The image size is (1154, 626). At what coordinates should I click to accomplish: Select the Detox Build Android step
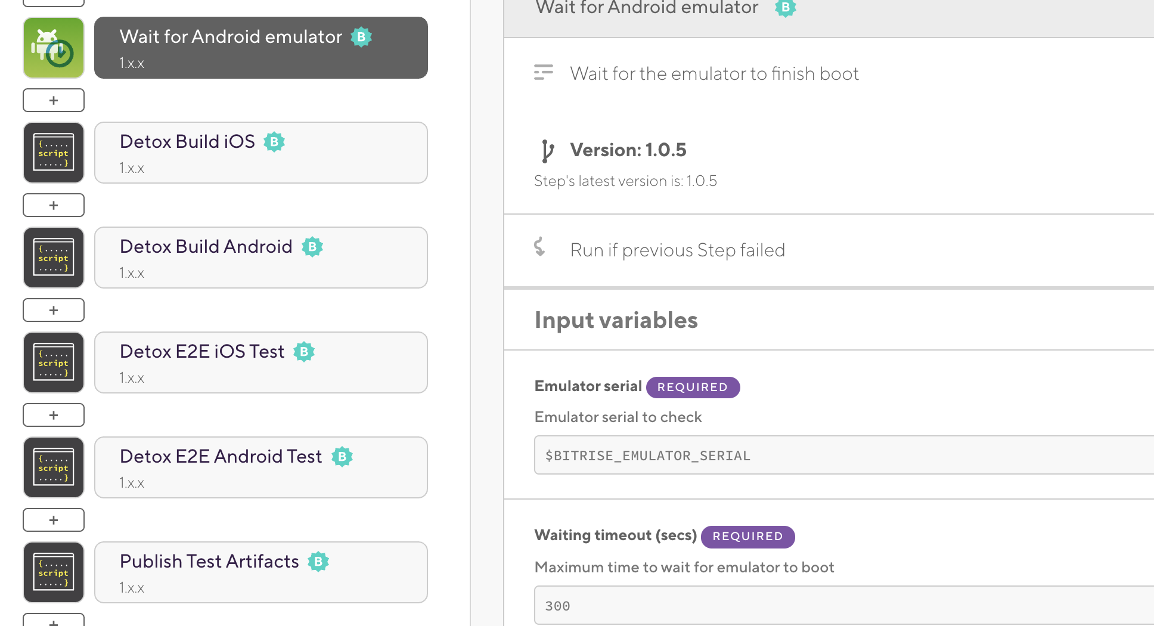[261, 258]
